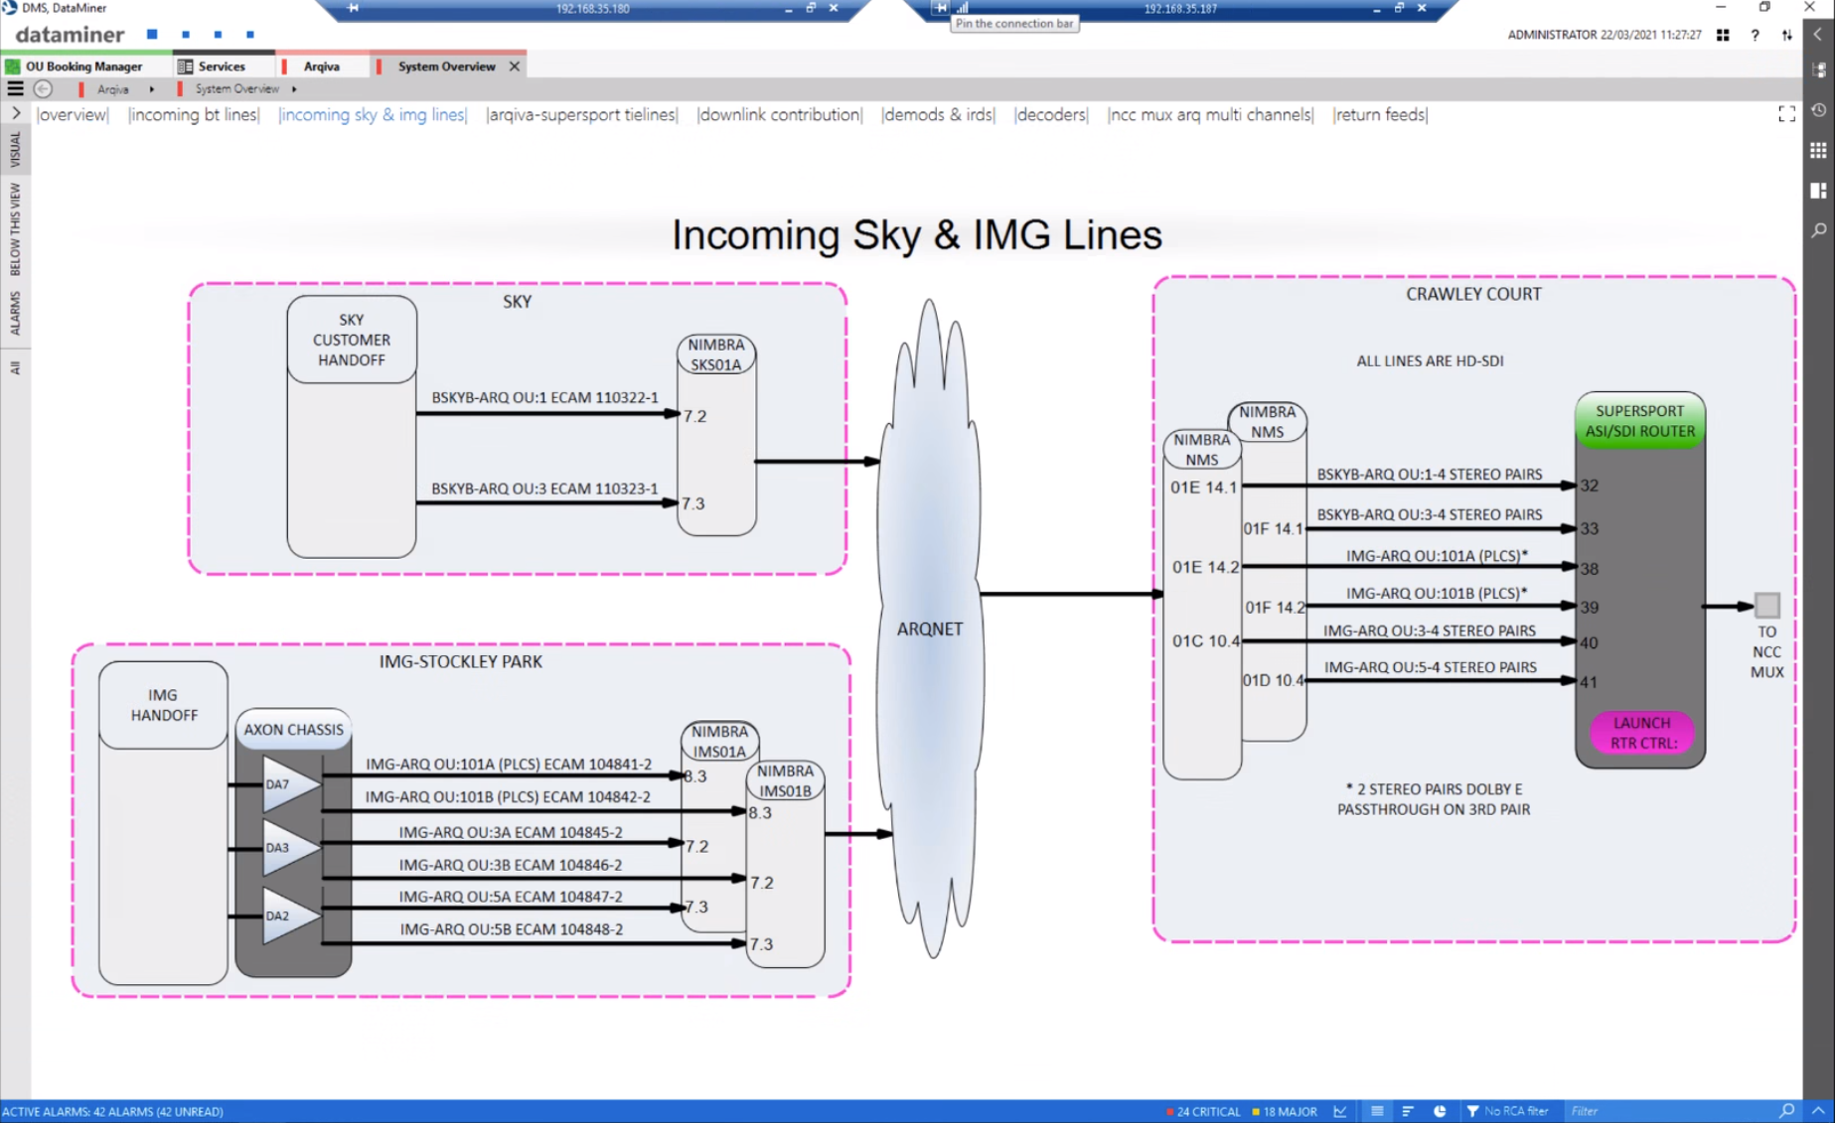Switch alarm console to list view icon

point(1377,1111)
